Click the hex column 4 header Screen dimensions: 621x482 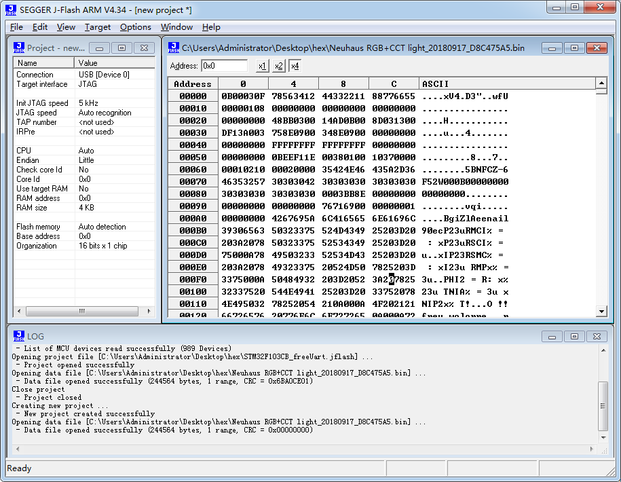pyautogui.click(x=293, y=84)
